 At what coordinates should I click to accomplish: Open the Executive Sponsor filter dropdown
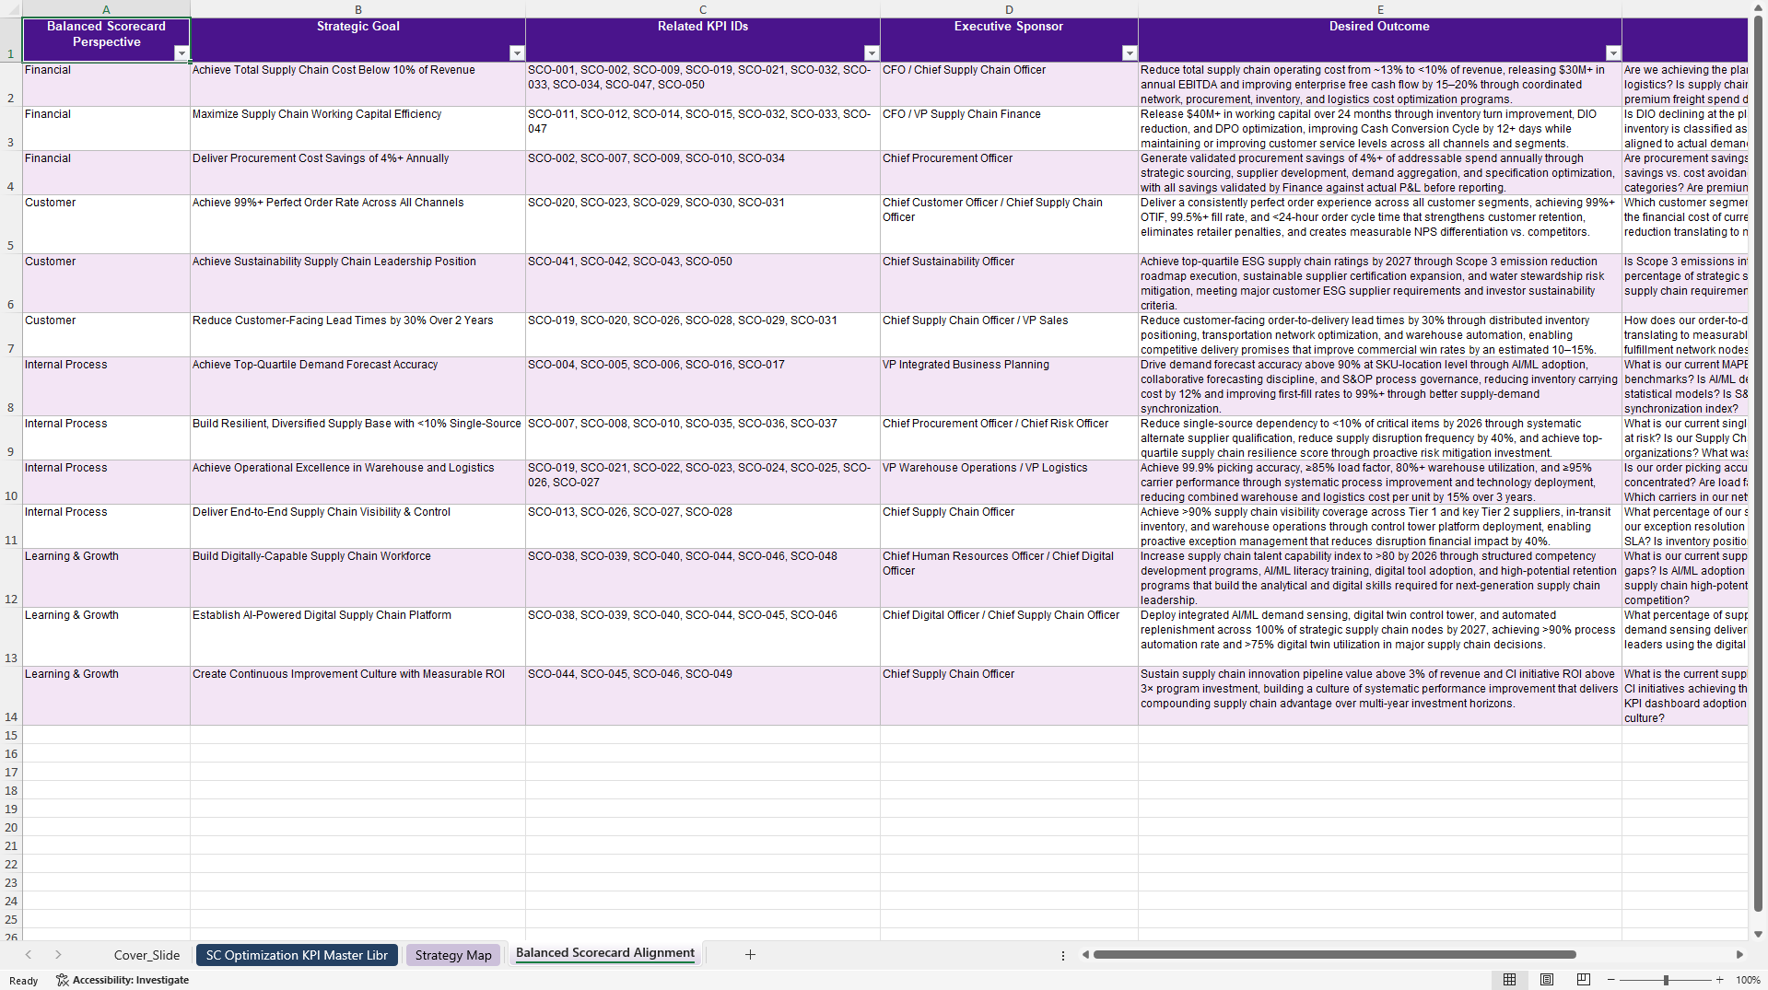pyautogui.click(x=1130, y=53)
